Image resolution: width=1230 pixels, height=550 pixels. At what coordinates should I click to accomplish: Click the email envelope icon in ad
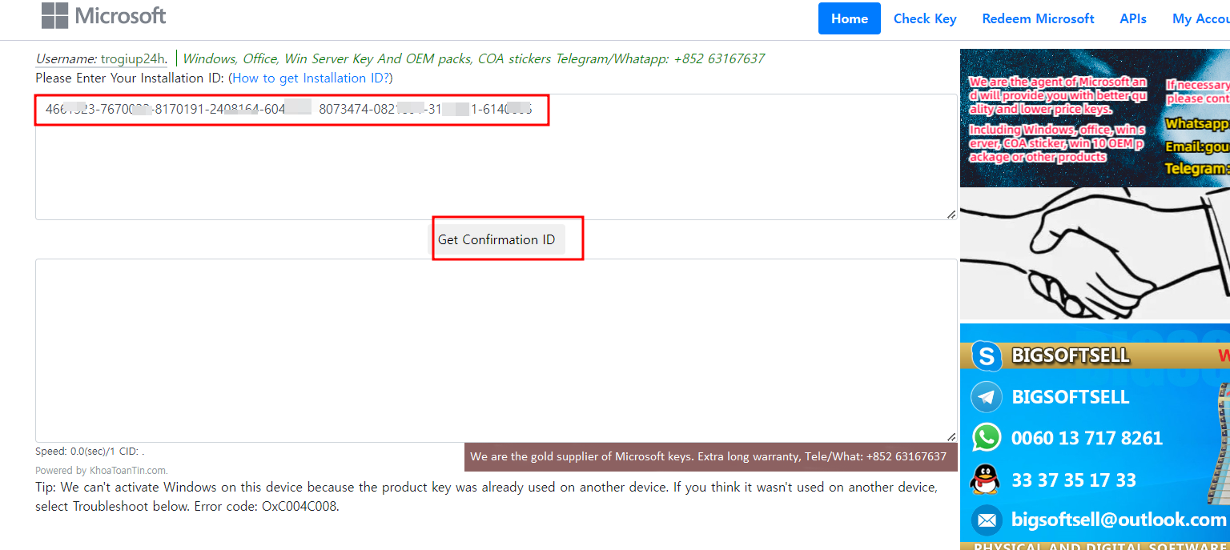tap(987, 520)
